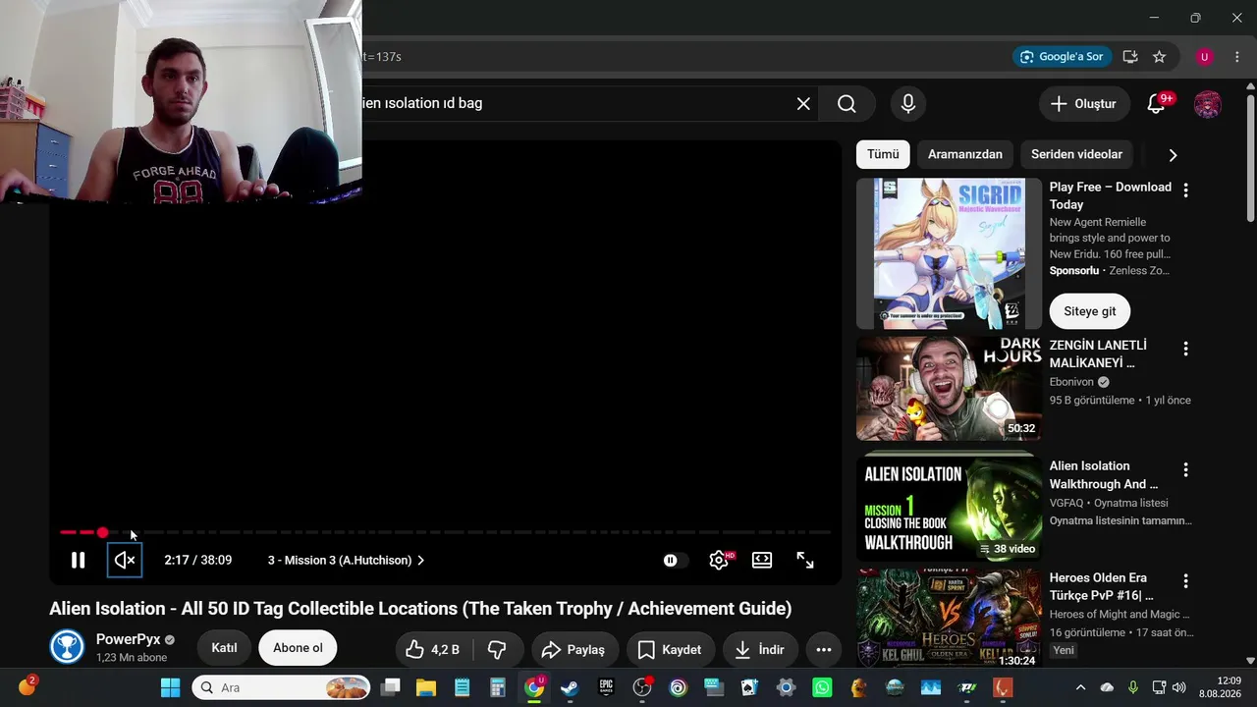Viewport: 1257px width, 707px height.
Task: Switch to theater mode view
Action: click(x=762, y=561)
